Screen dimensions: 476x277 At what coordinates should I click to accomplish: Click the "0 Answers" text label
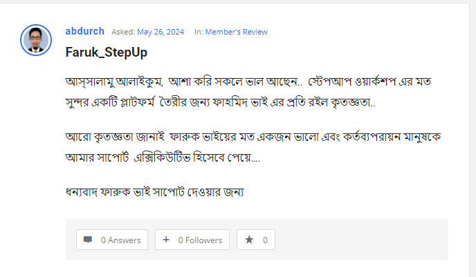coord(120,240)
